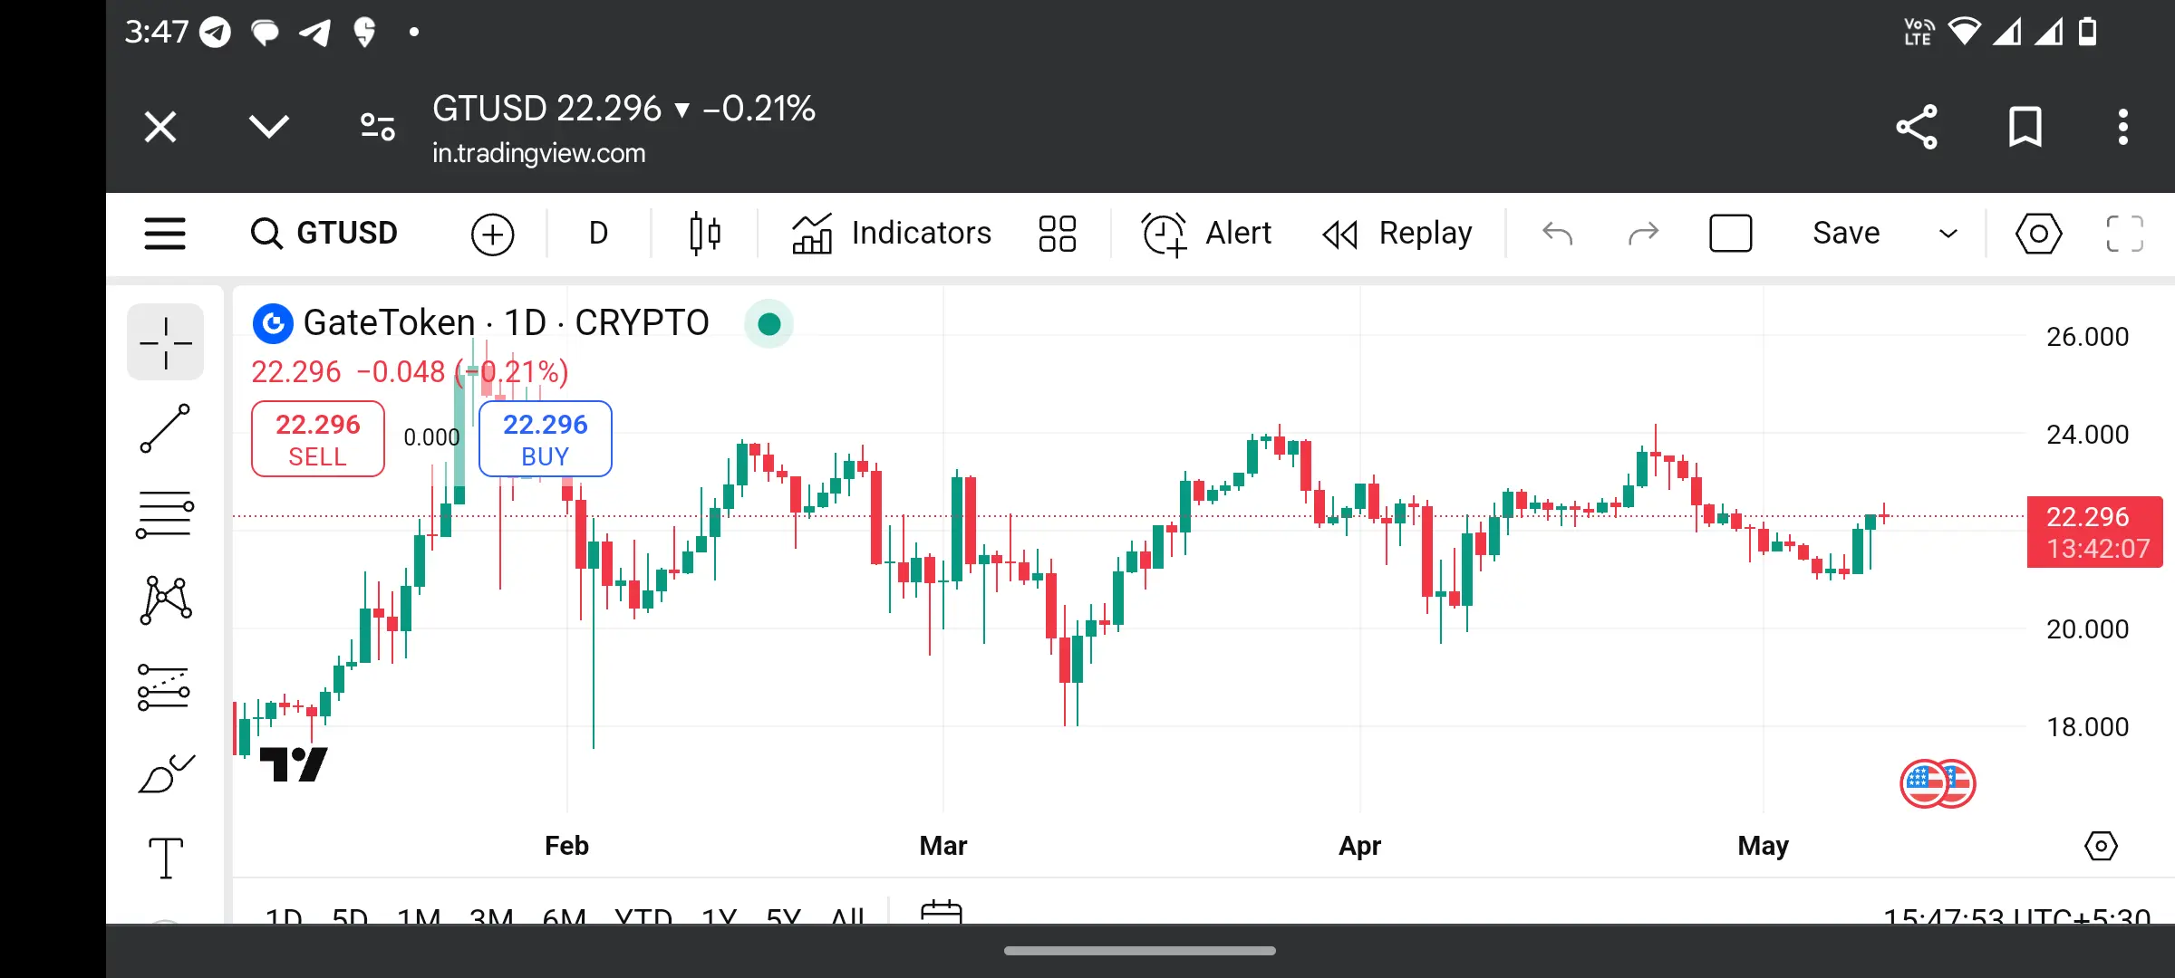Viewport: 2175px width, 978px height.
Task: Open browser three-dot overflow menu
Action: 2123,127
